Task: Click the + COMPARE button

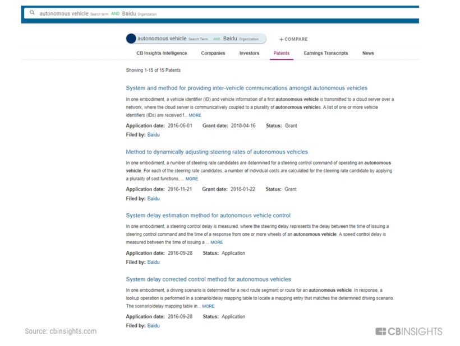Action: click(x=293, y=39)
